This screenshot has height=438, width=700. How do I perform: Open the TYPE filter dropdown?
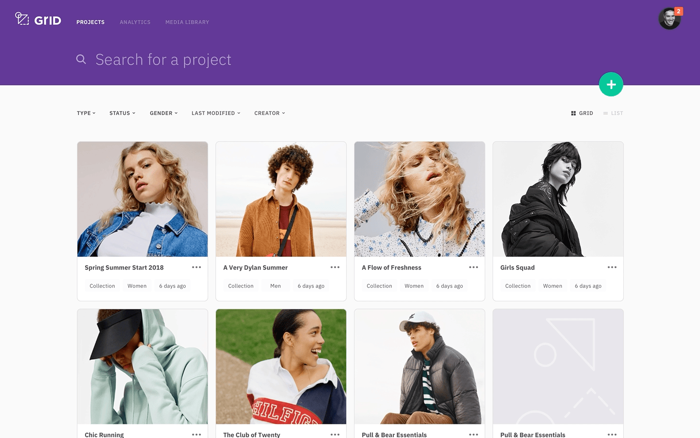(86, 113)
